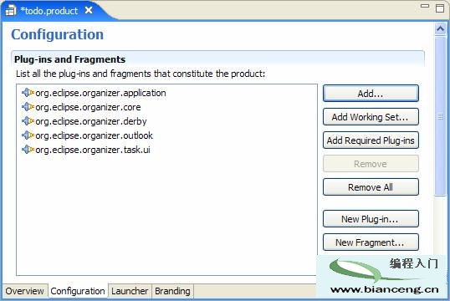
Task: Click the plug-in icon of org.eclipse.organizer.outlook
Action: pos(28,135)
